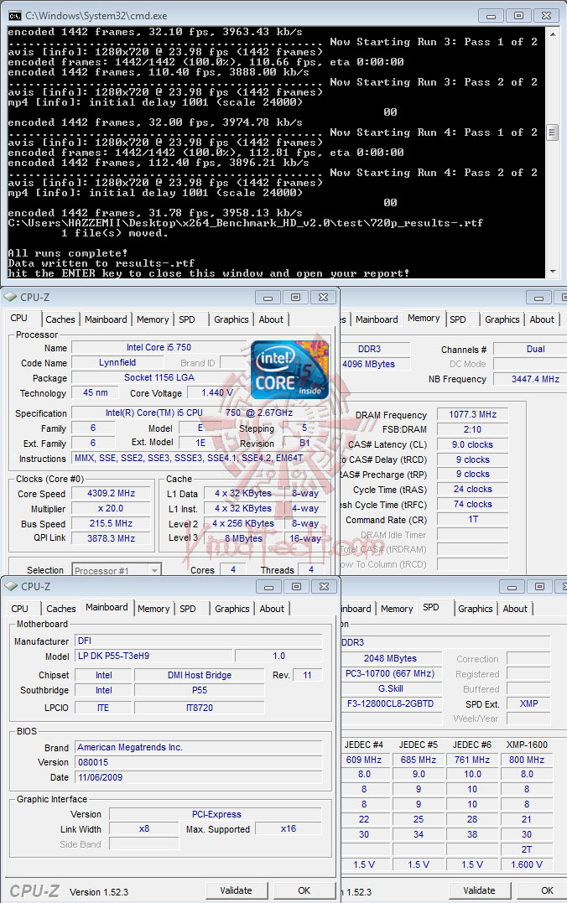
Task: Select Memory tab in the bottom SPD CPU-Z window
Action: tap(397, 609)
